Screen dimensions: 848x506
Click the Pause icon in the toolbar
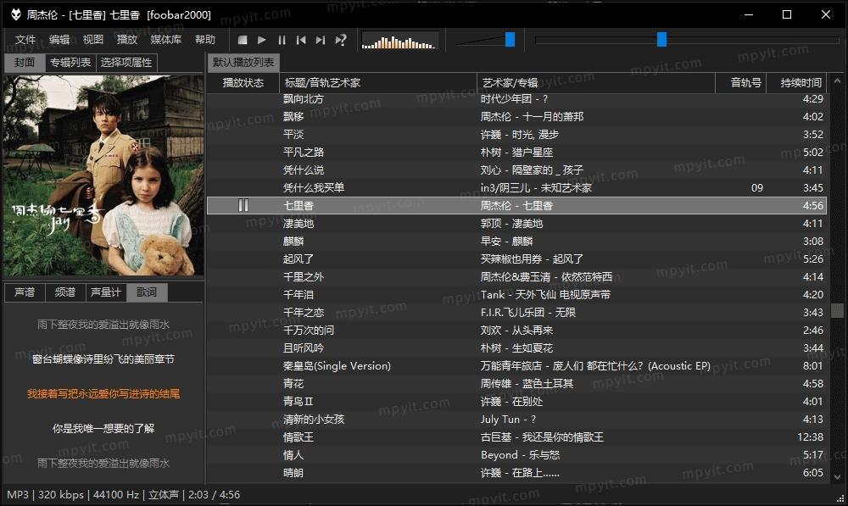tap(281, 39)
